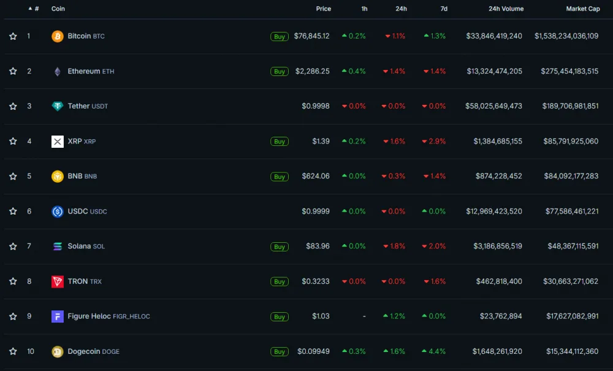613x371 pixels.
Task: Open the Solana SOL coin page
Action: (86, 246)
